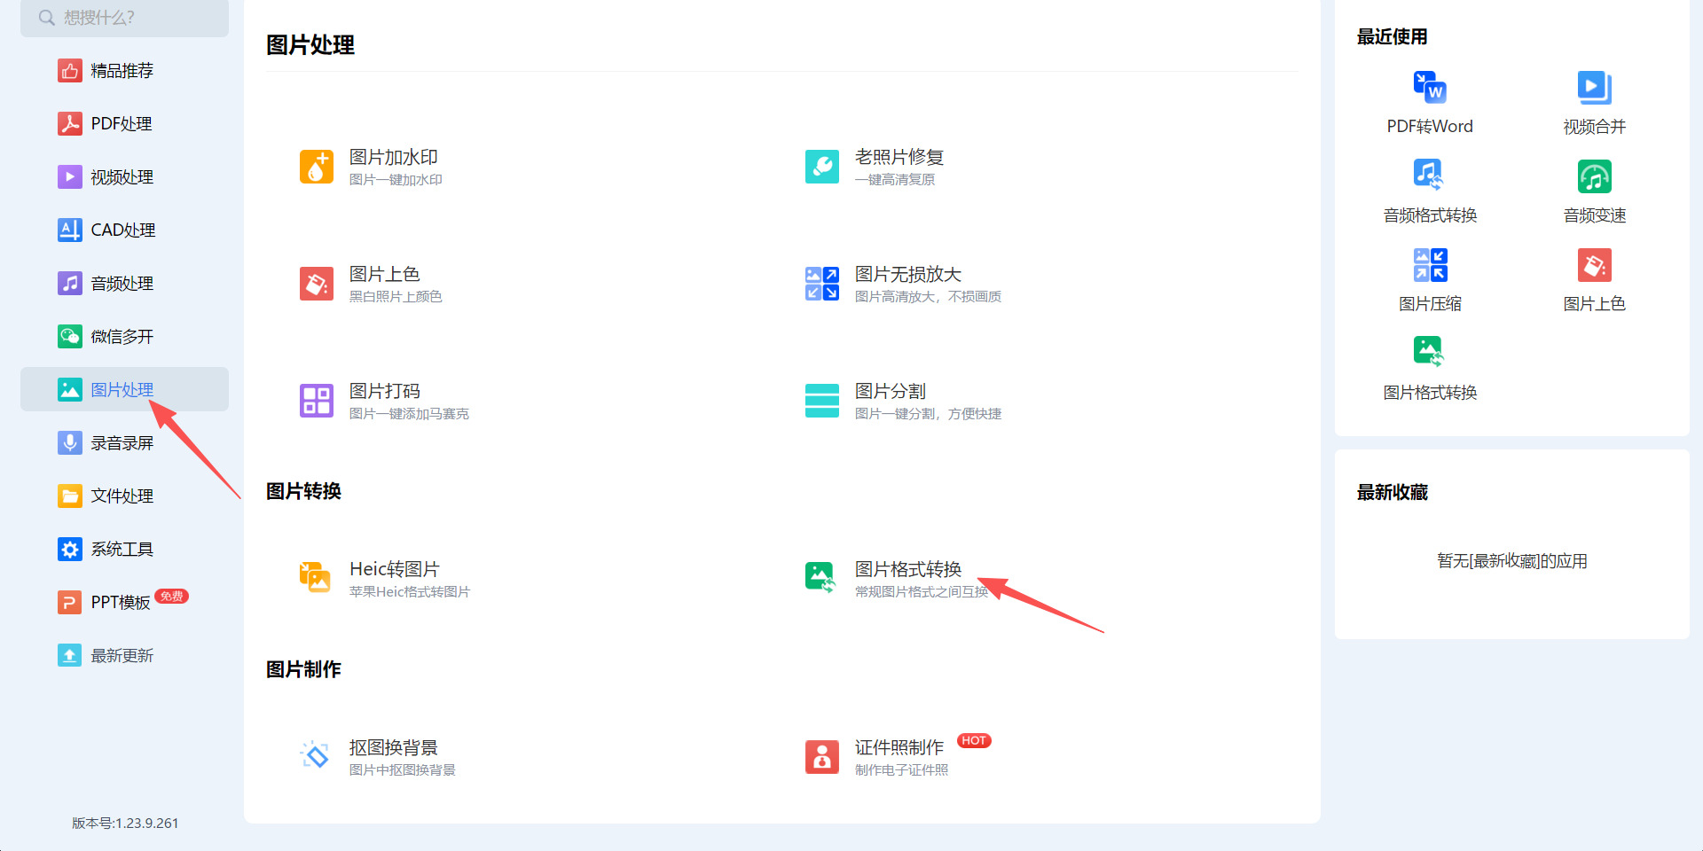Click text 图片一键分割，方便快捷

(928, 414)
